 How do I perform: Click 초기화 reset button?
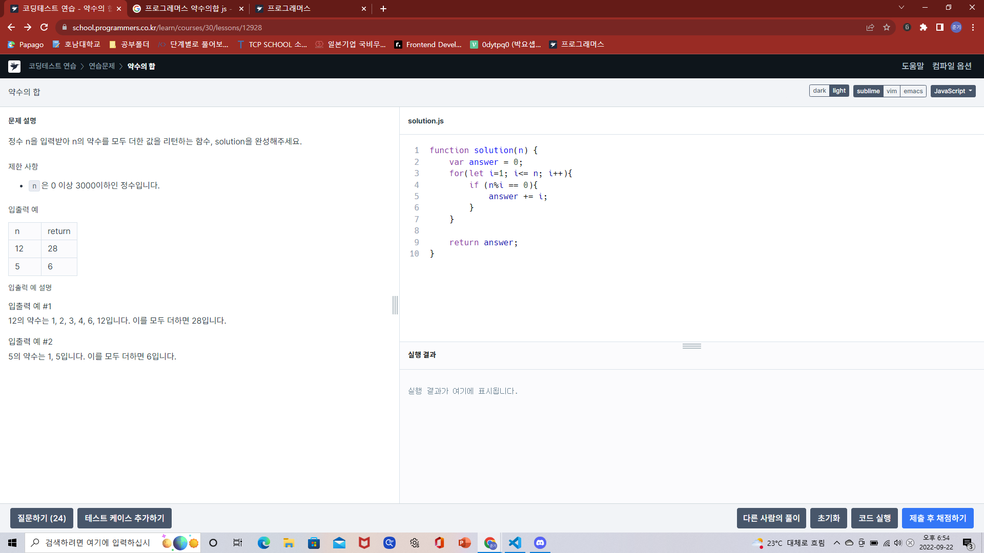[x=829, y=518]
